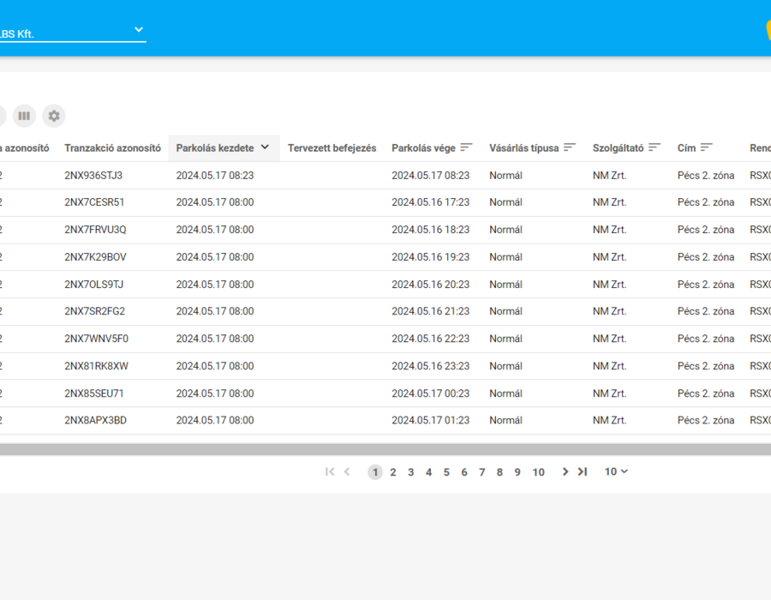Go to the previous page arrow

[x=347, y=472]
